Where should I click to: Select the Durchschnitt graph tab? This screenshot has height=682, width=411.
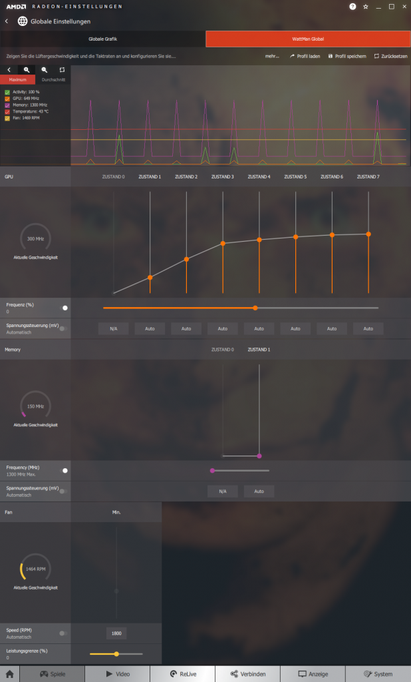click(x=53, y=80)
